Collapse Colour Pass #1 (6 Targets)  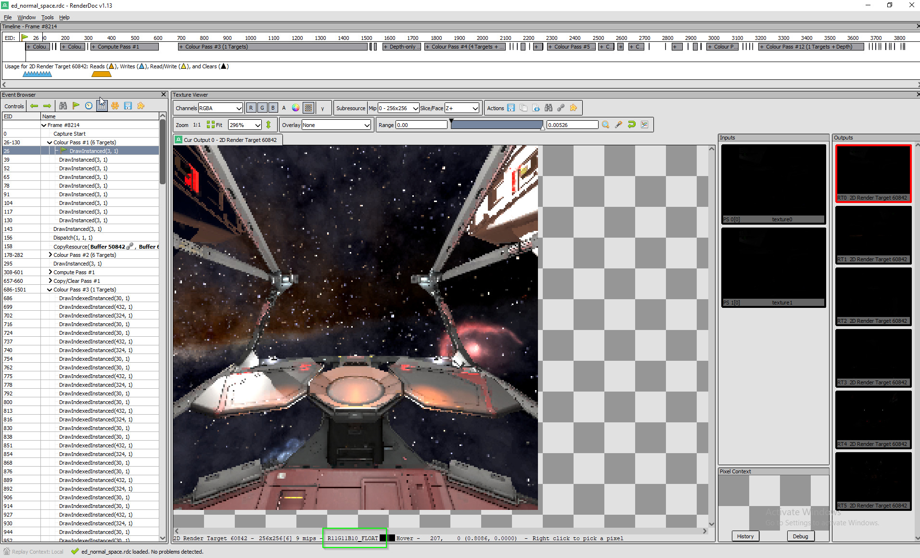click(x=50, y=142)
